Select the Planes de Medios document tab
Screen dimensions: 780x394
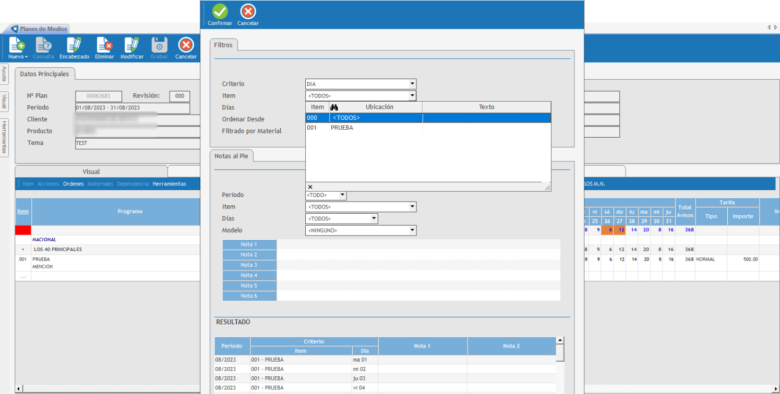(x=40, y=29)
